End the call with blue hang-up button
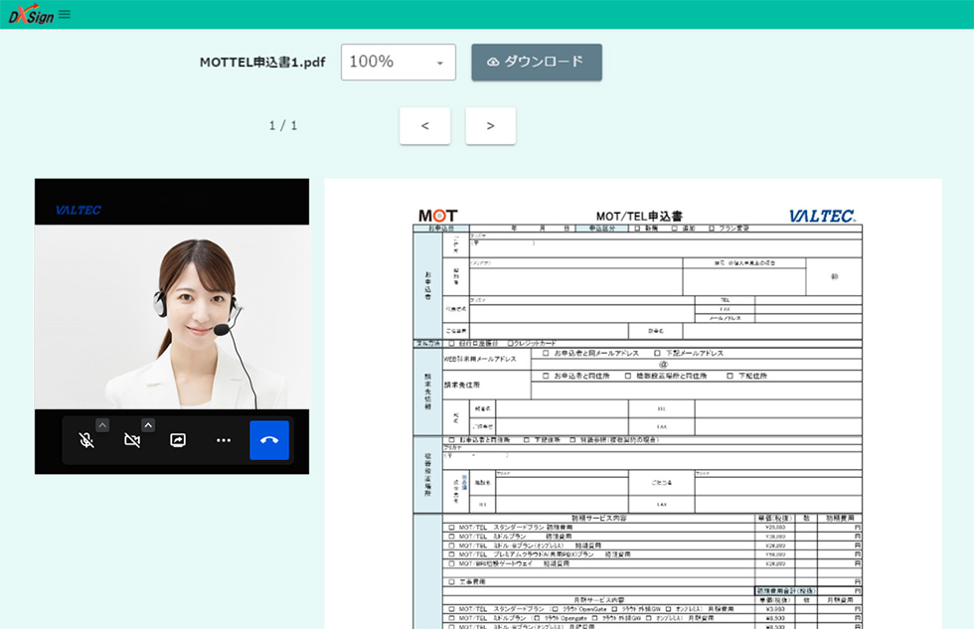Viewport: 974px width, 629px height. (269, 440)
